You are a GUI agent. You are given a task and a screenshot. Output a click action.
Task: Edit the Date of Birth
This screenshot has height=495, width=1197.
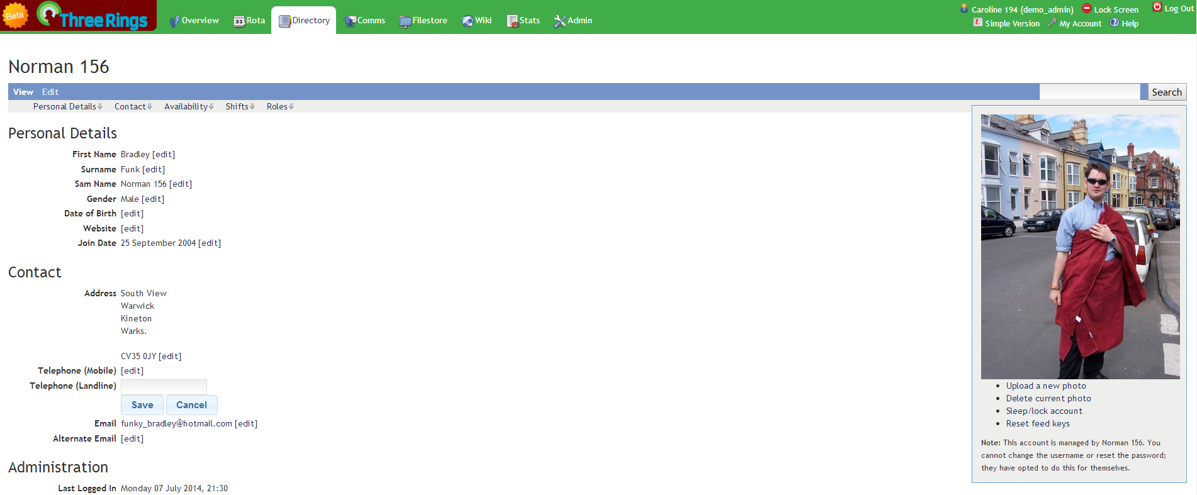tap(132, 213)
